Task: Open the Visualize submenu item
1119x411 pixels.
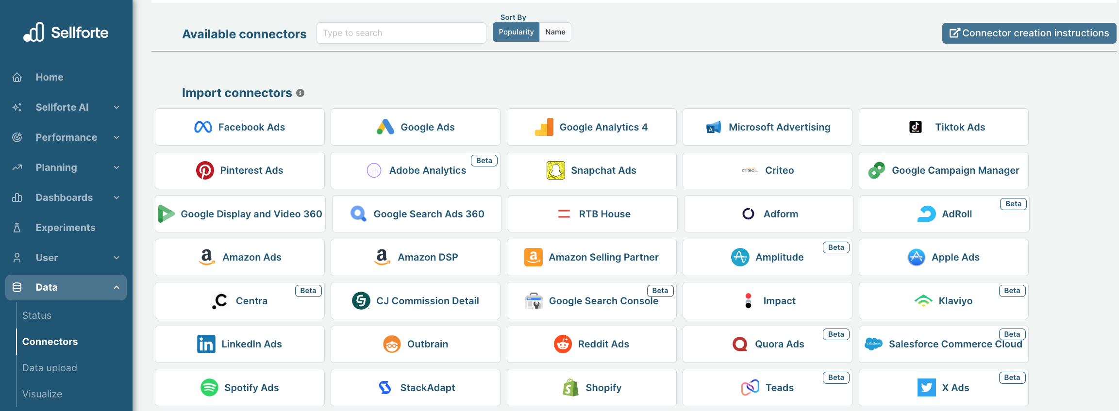Action: pyautogui.click(x=42, y=394)
